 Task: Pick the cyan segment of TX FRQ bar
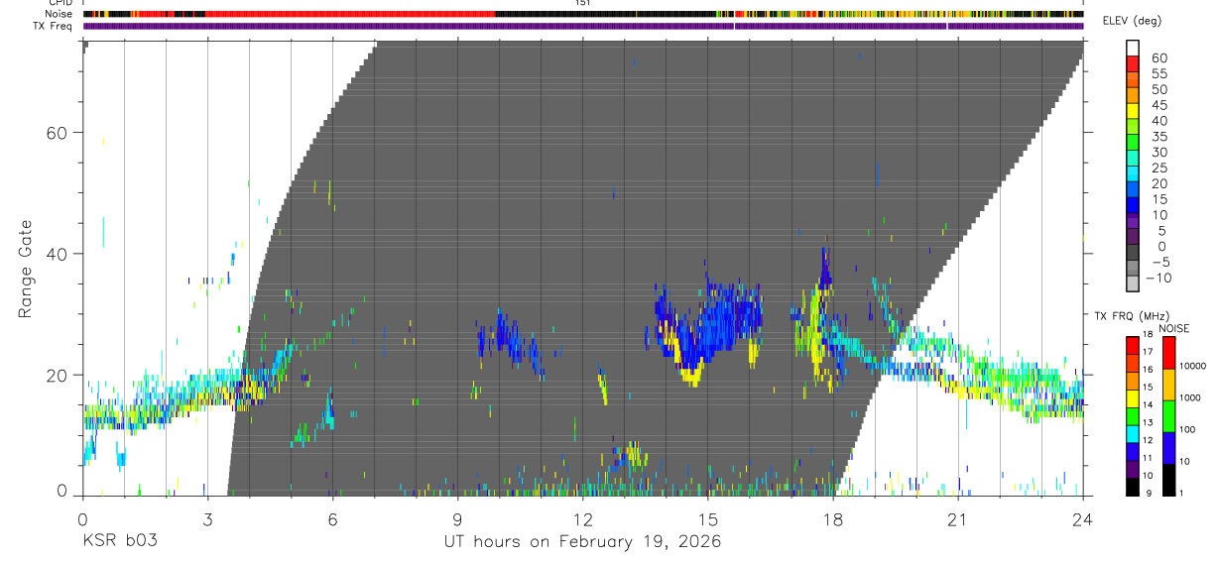(x=1133, y=433)
